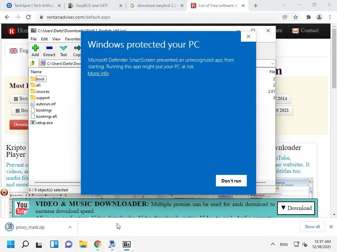
Task: Open the clock showing 12:37 AM
Action: point(322,244)
